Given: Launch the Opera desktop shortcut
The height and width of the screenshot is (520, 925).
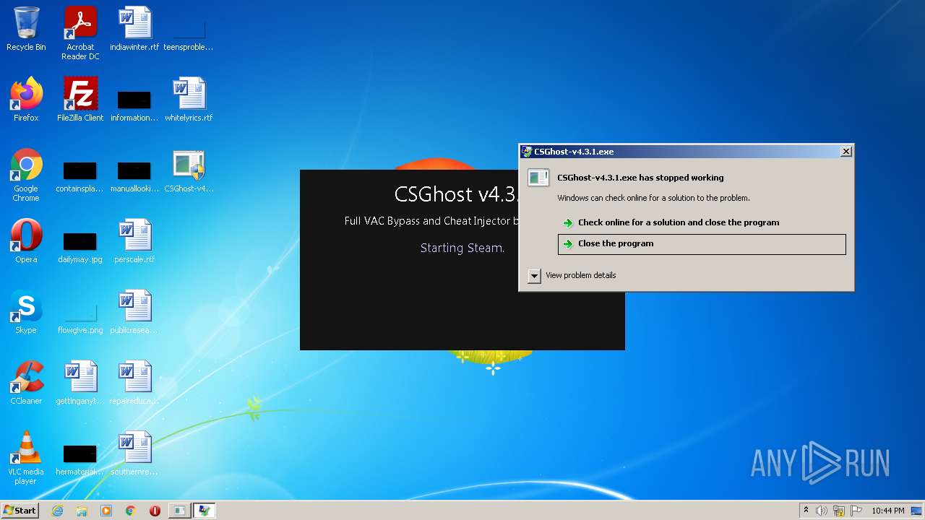Looking at the screenshot, I should [26, 241].
